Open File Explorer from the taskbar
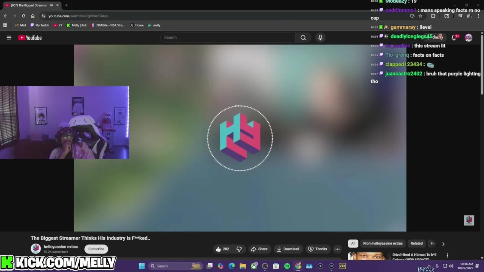Image resolution: width=484 pixels, height=272 pixels. [x=243, y=266]
